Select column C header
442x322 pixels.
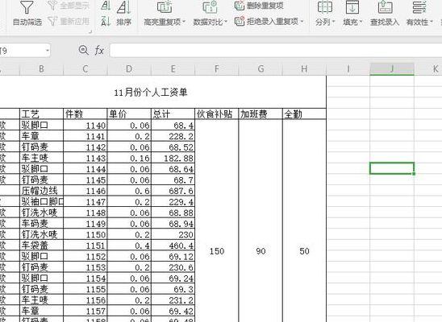[x=85, y=69]
